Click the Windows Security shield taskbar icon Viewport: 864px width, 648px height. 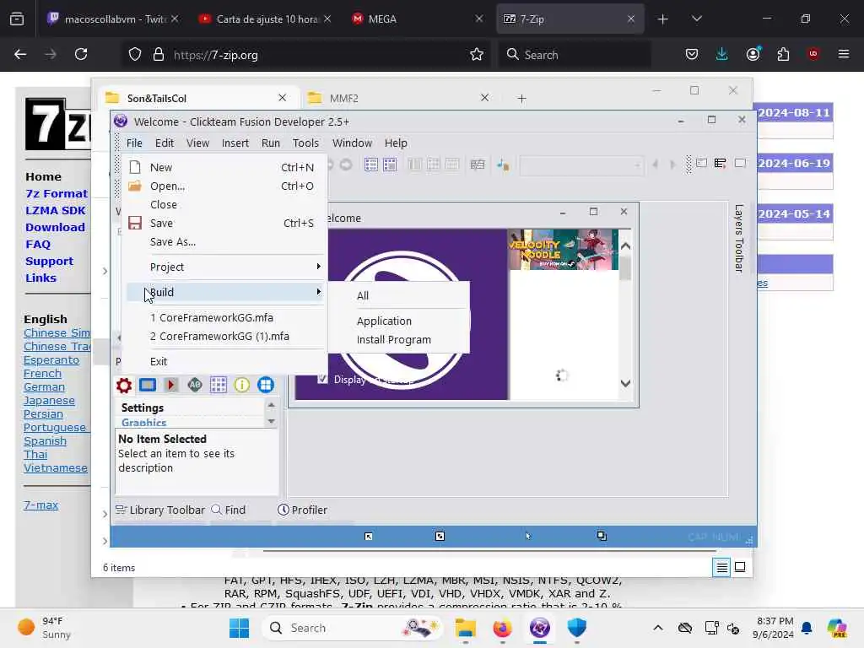click(577, 628)
